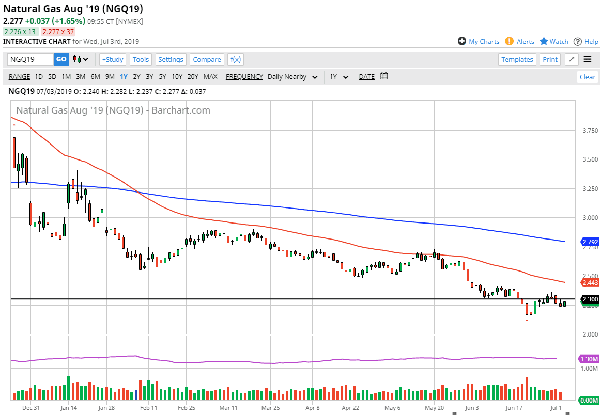Open the calendar date picker icon

point(384,76)
